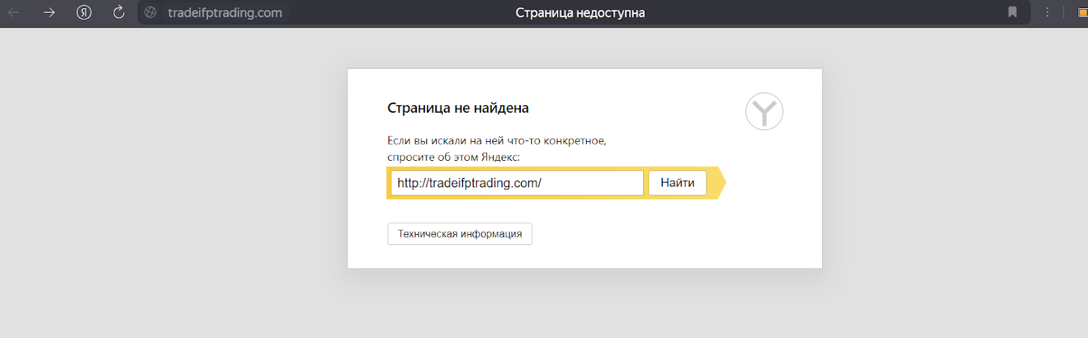1088x338 pixels.
Task: Click the orange icon at toolbar edge
Action: click(1083, 12)
